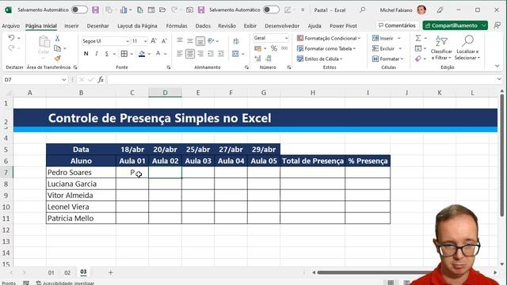The image size is (507, 285).
Task: Click the decrease decimal places icon
Action: (269, 59)
